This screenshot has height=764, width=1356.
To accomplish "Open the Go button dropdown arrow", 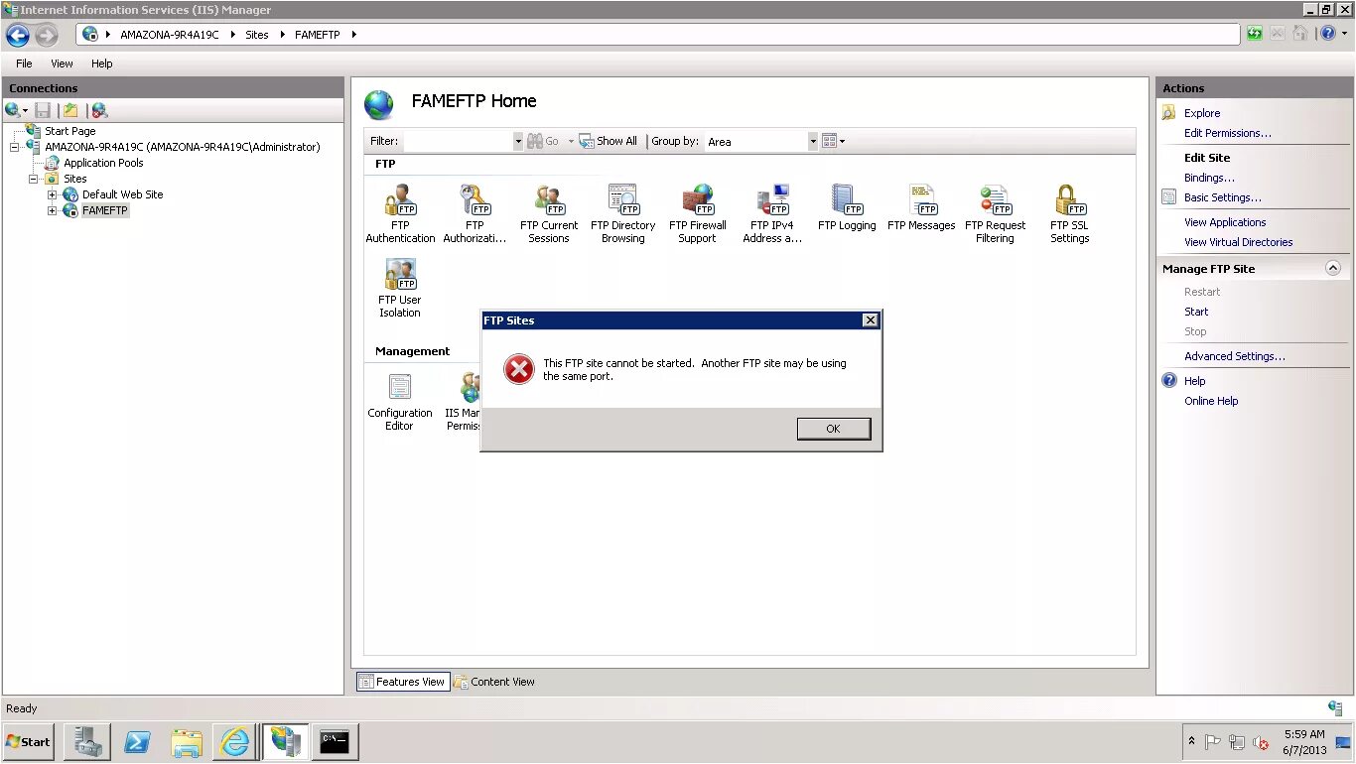I will click(571, 141).
